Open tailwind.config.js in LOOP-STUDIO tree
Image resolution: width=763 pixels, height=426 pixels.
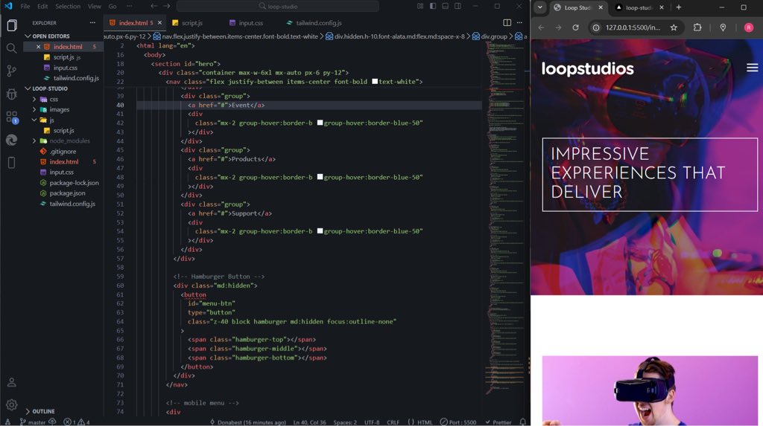[72, 204]
